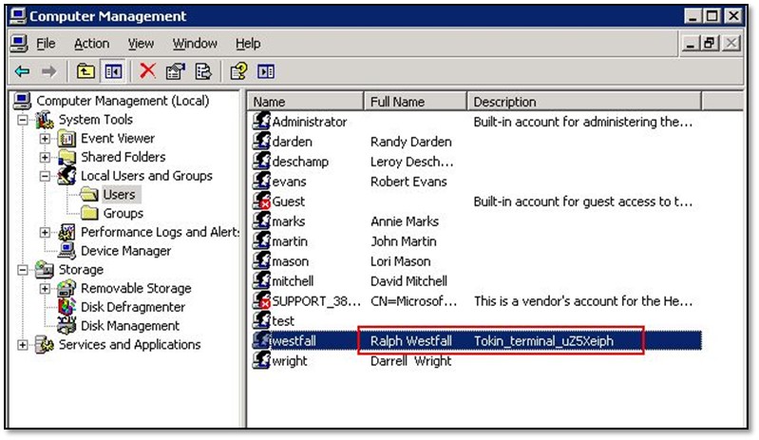Click the Up one level folder icon
759x440 pixels.
coord(85,71)
